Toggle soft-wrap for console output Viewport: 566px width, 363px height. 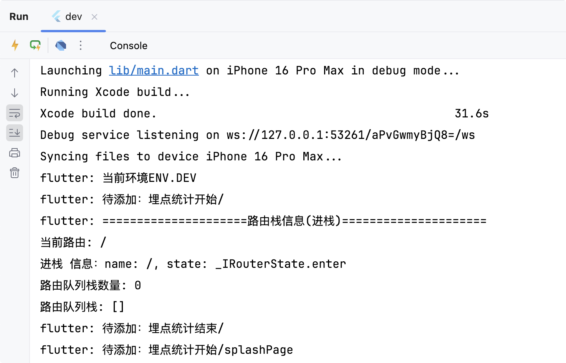point(15,113)
